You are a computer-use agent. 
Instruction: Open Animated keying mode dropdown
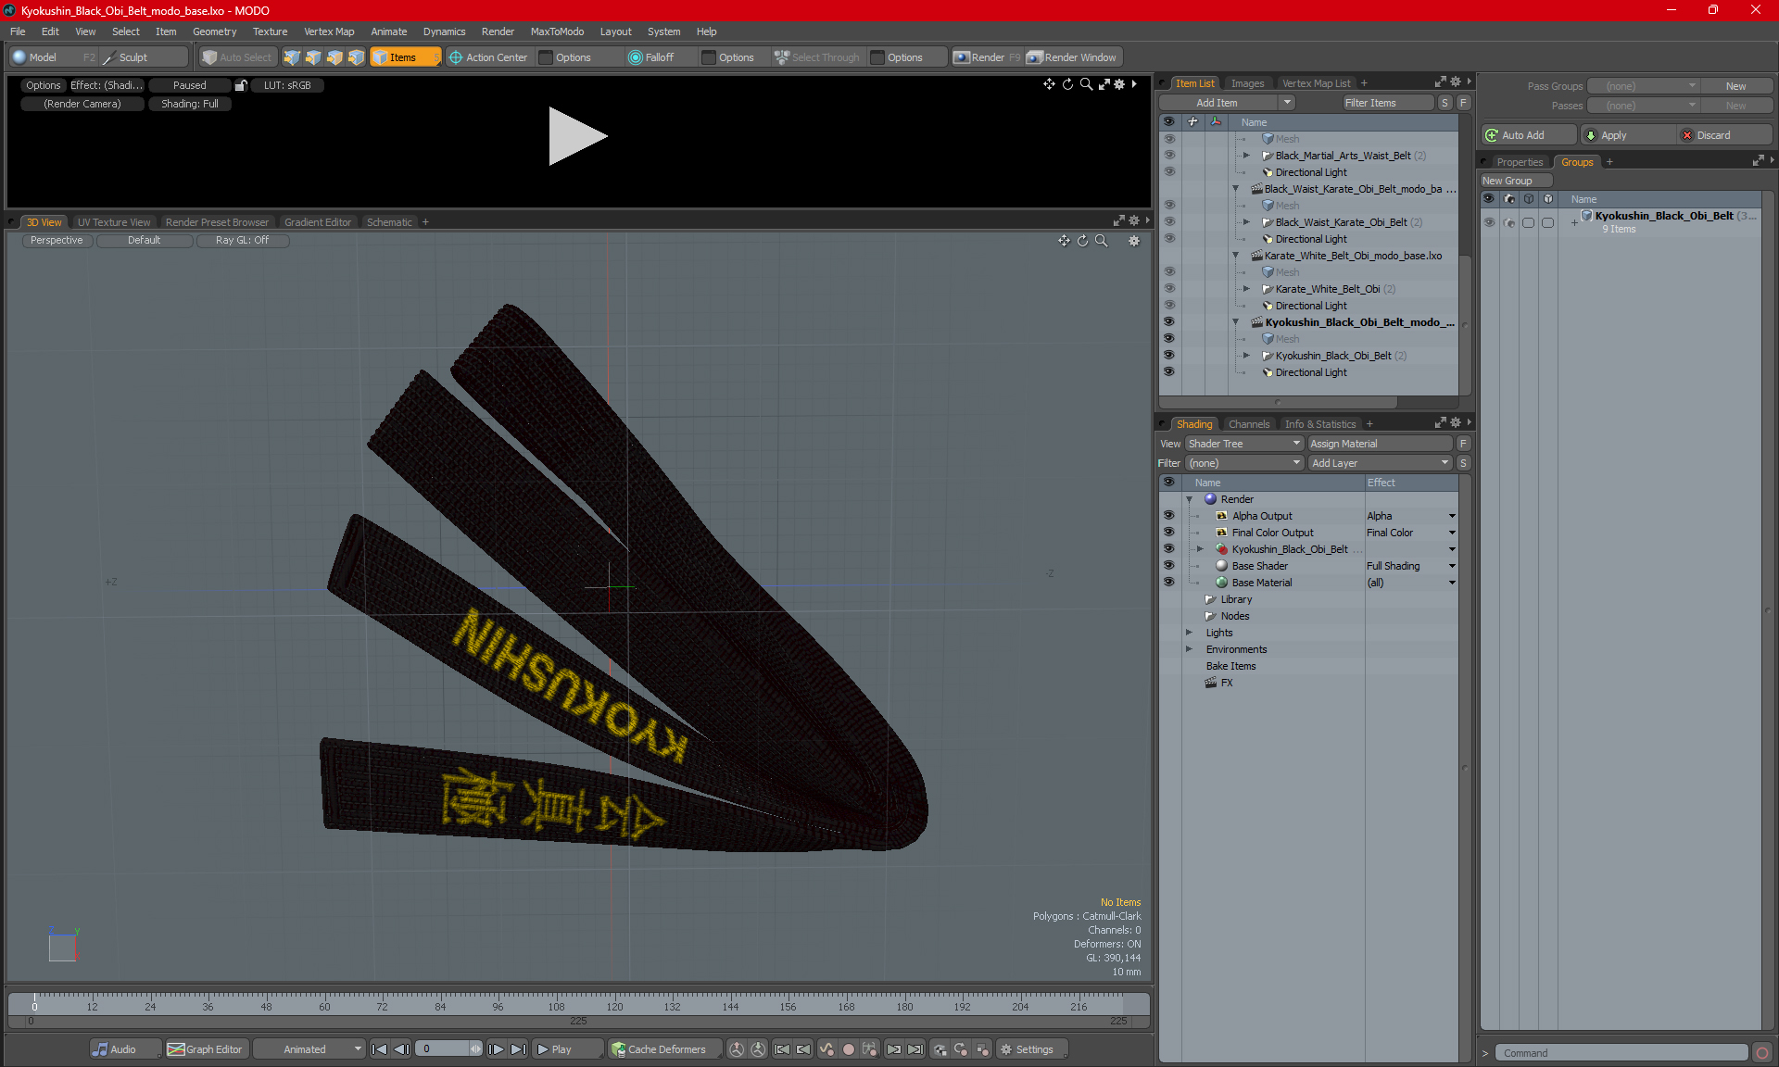pyautogui.click(x=309, y=1049)
